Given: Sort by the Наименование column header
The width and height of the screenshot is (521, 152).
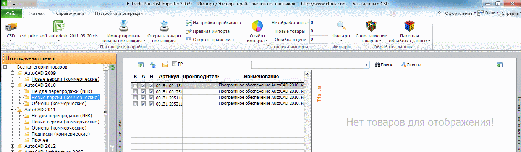Looking at the screenshot, I should [262, 77].
